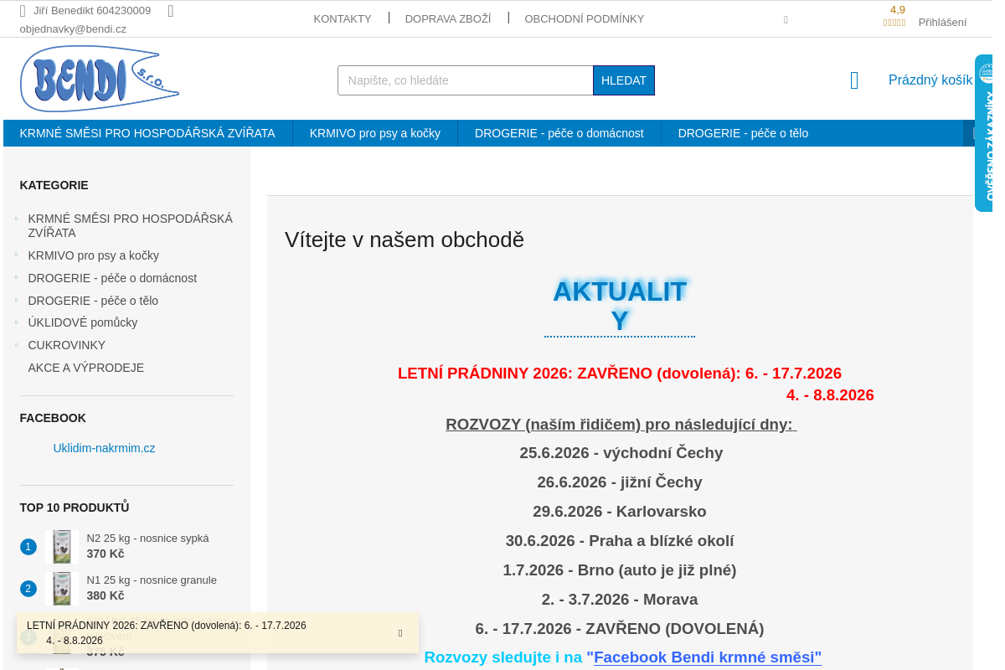Click the Přihlášení login link

[x=942, y=23]
